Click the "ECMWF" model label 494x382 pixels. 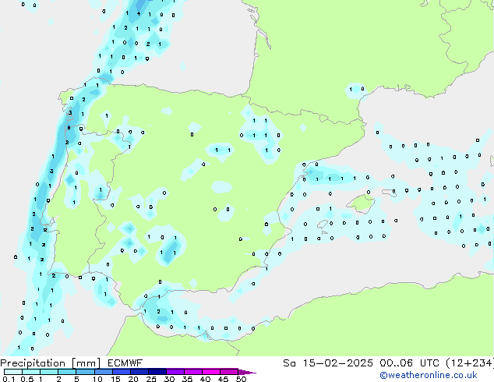point(125,363)
